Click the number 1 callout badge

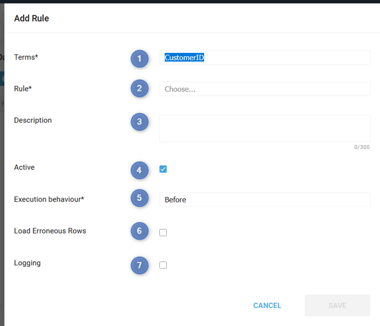tap(140, 58)
